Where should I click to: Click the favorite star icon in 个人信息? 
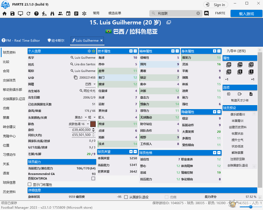[93, 51]
